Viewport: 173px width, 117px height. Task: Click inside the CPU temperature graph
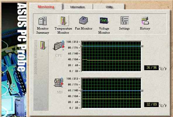(111, 56)
